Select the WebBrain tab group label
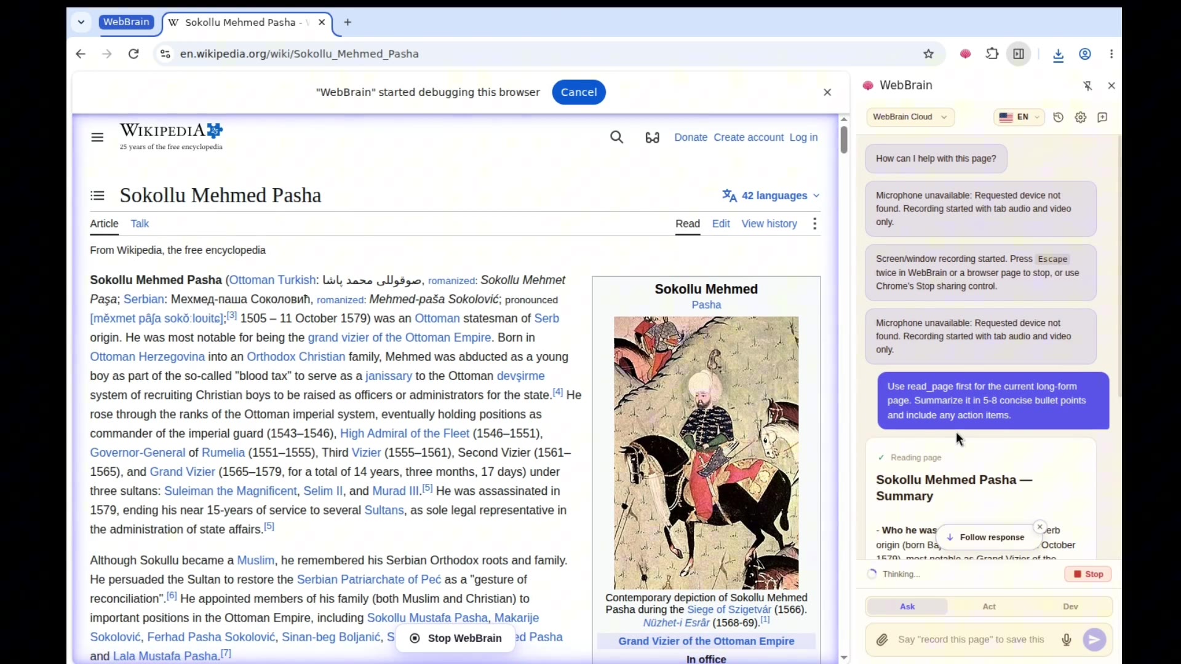Viewport: 1181px width, 664px height. [126, 22]
